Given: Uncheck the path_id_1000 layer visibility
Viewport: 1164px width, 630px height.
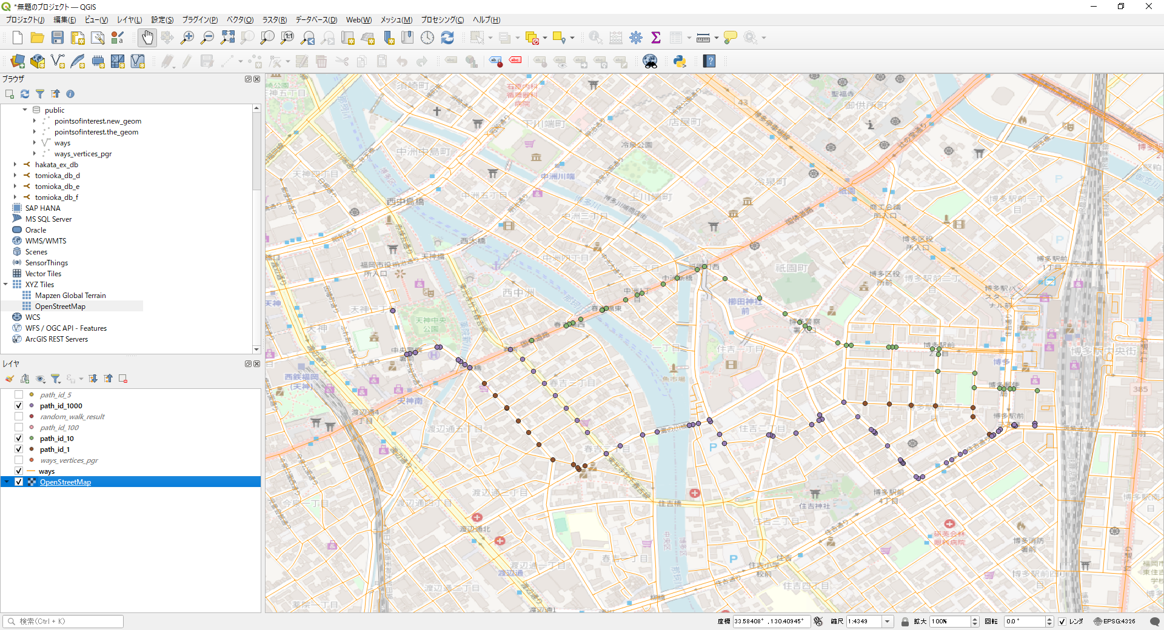Looking at the screenshot, I should [x=19, y=406].
